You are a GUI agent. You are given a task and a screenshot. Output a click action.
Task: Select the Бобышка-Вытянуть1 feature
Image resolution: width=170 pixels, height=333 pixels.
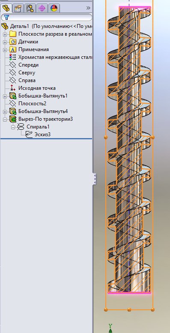(x=43, y=96)
